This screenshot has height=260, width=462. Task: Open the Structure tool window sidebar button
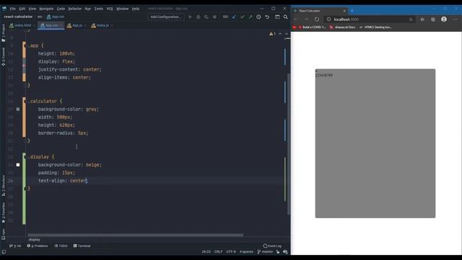click(3, 186)
